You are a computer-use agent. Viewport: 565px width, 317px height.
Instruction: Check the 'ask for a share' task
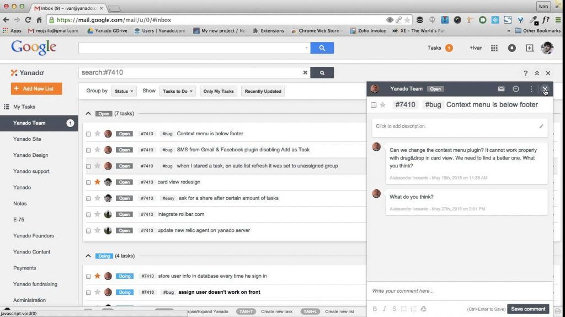88,198
